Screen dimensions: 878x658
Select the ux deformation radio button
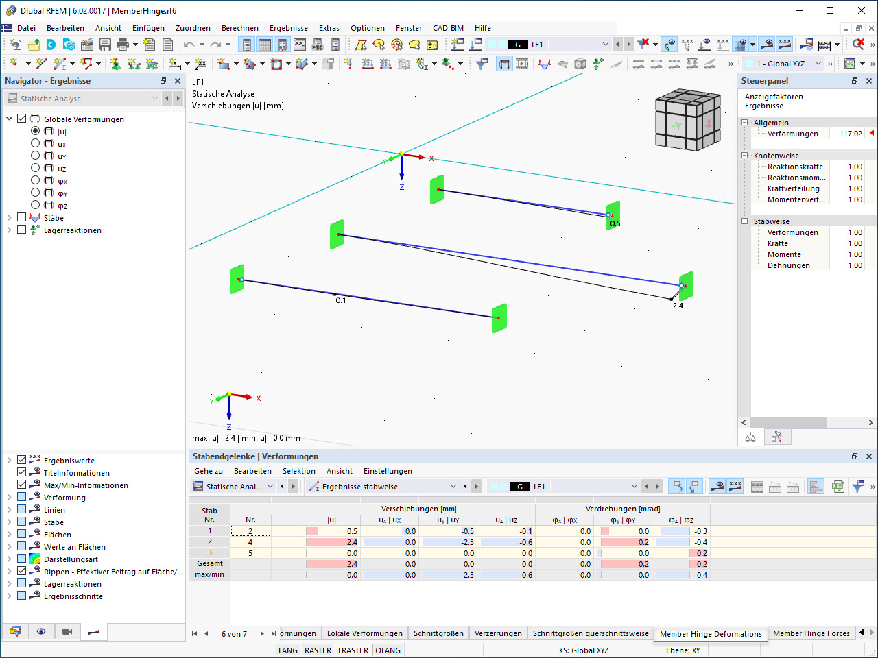(x=36, y=143)
